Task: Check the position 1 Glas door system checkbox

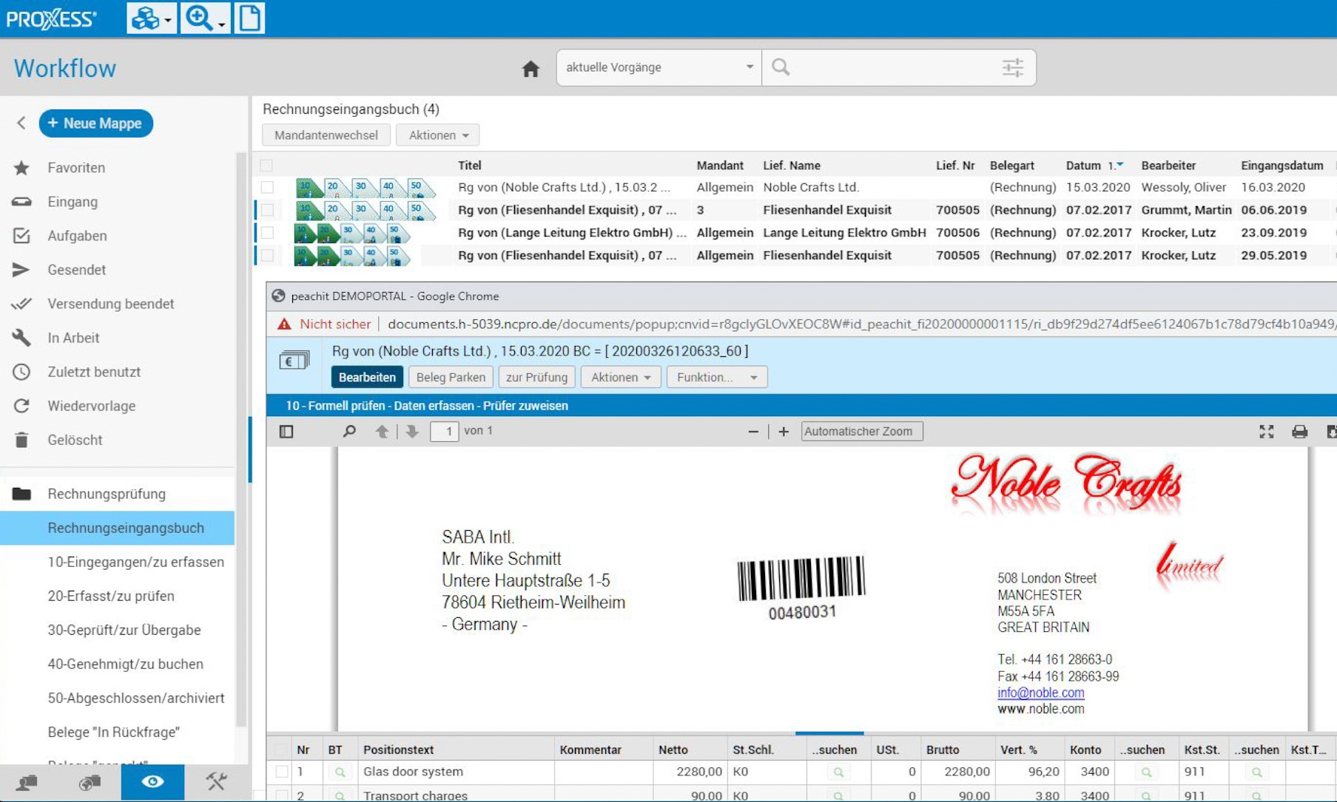Action: [x=282, y=772]
